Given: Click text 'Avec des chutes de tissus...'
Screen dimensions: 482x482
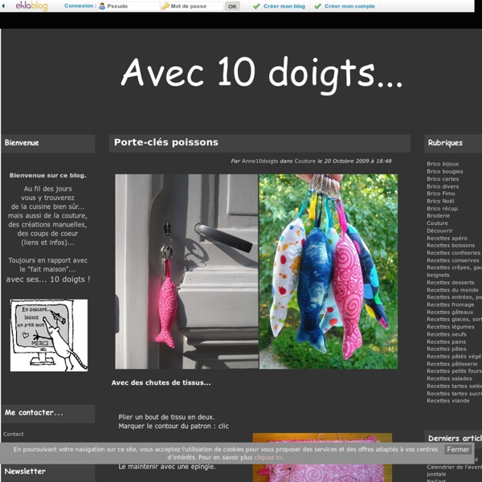Looking at the screenshot, I should 161,382.
